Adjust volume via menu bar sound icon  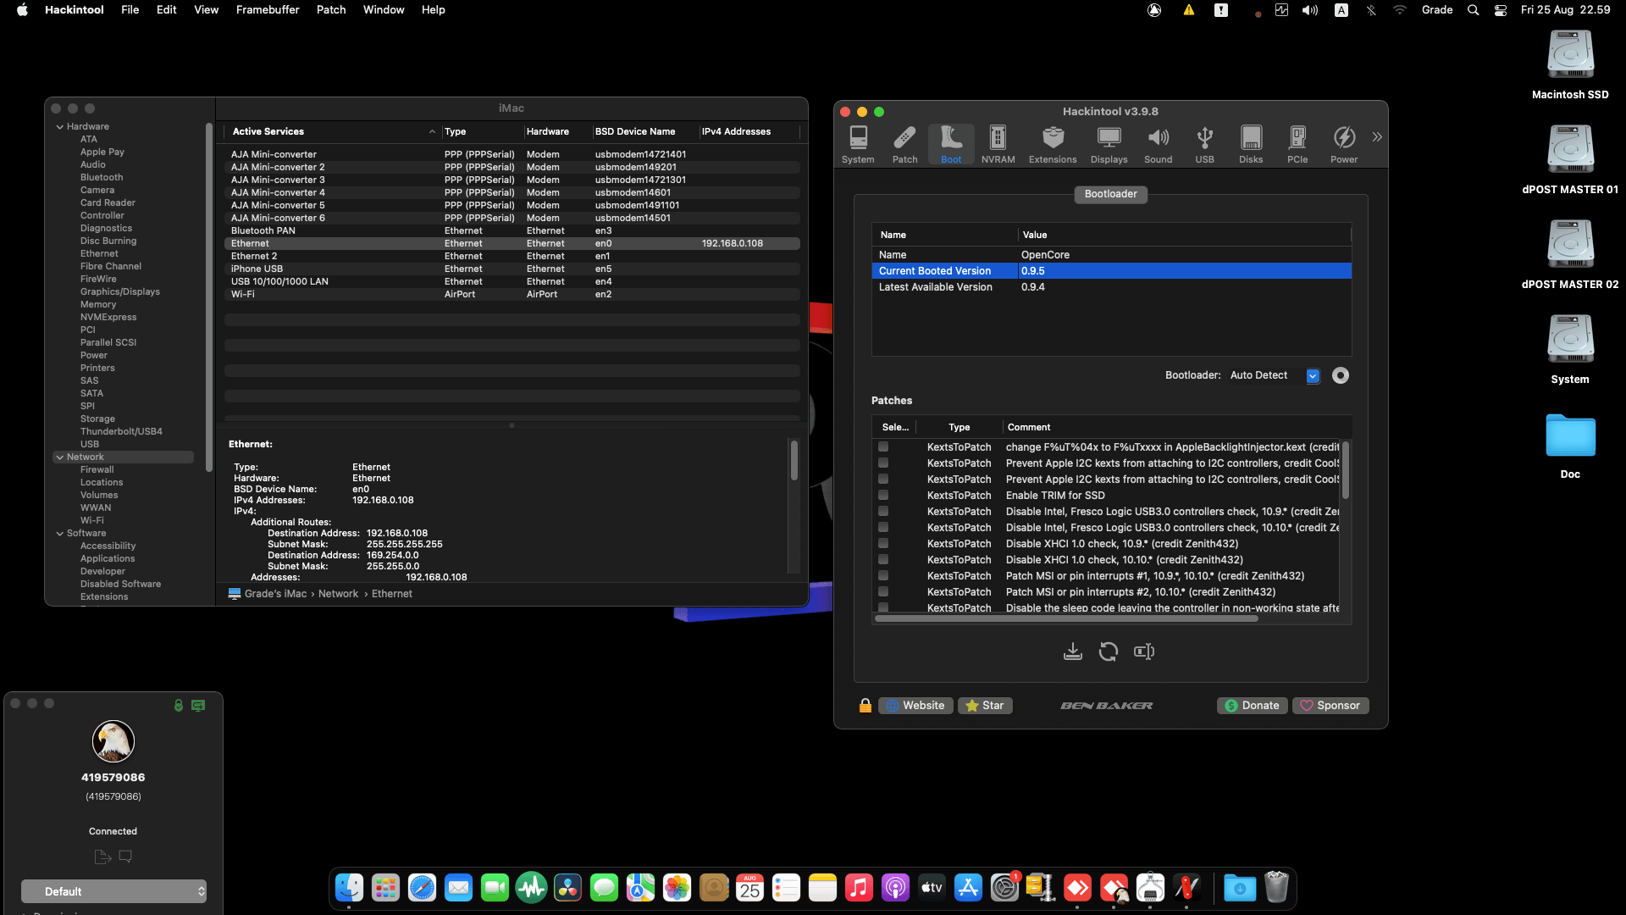click(x=1310, y=10)
